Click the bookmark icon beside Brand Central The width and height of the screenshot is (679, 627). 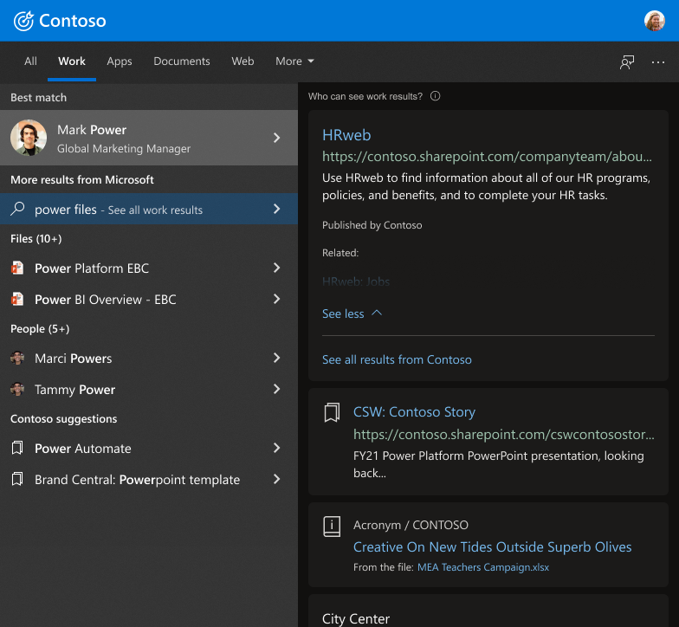(17, 480)
